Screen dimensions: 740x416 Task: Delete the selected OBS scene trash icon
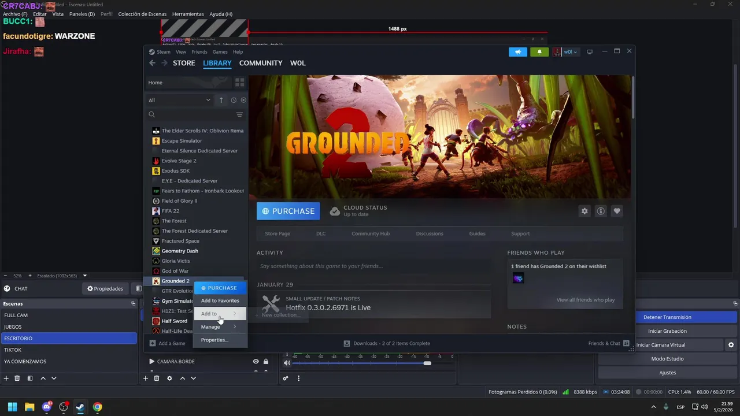(17, 378)
